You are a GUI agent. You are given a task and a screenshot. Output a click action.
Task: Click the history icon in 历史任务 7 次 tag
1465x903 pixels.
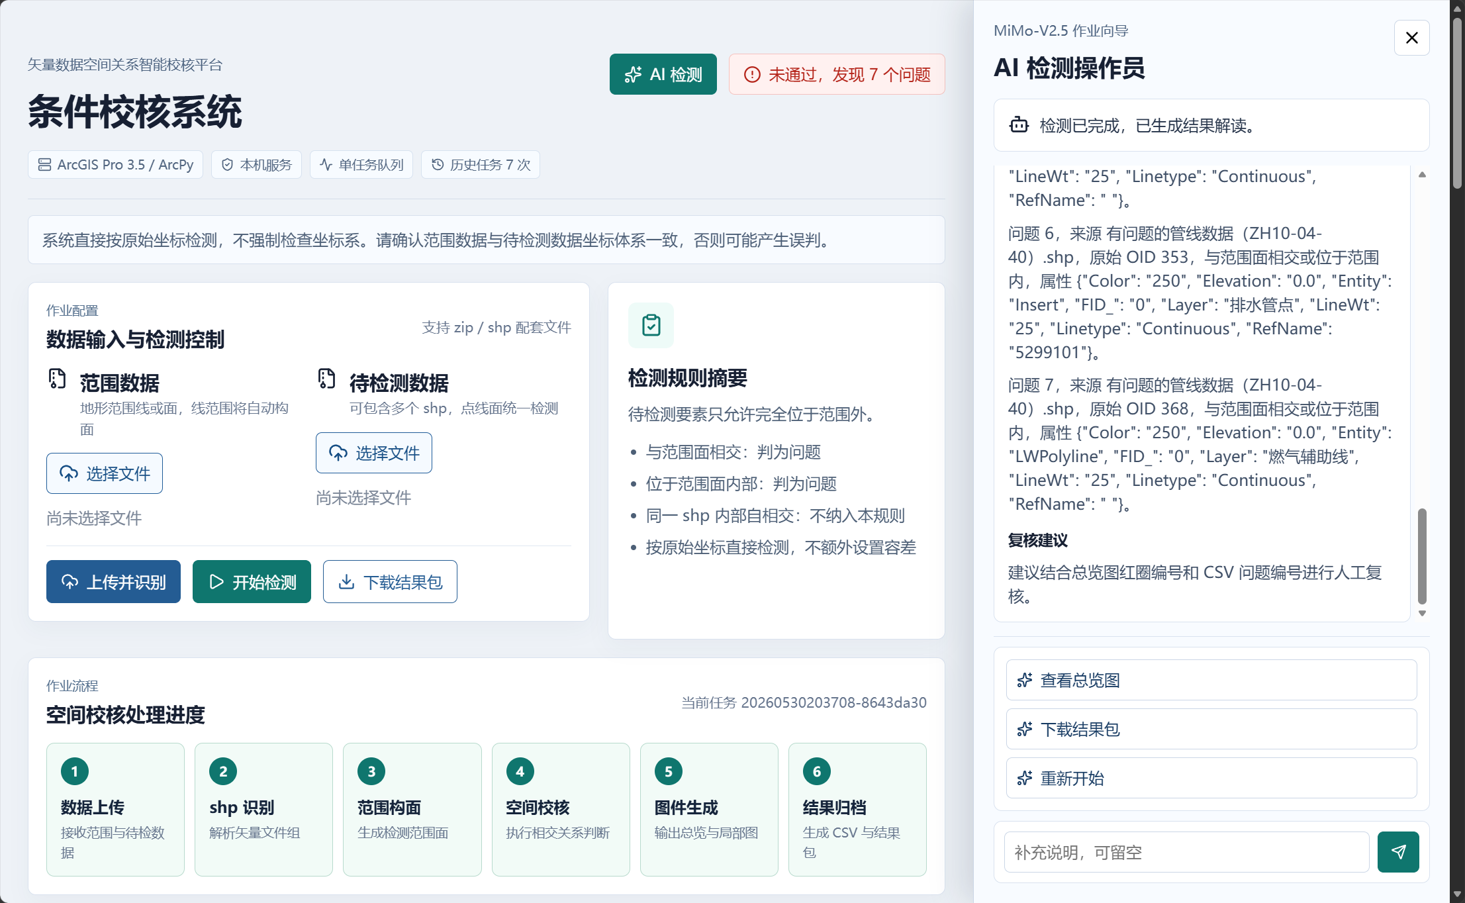click(x=438, y=164)
